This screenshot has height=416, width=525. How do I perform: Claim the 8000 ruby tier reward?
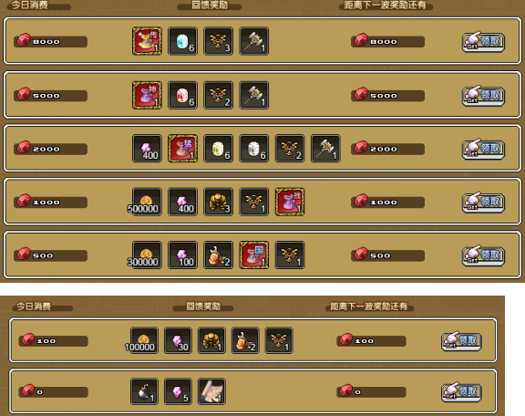(483, 42)
